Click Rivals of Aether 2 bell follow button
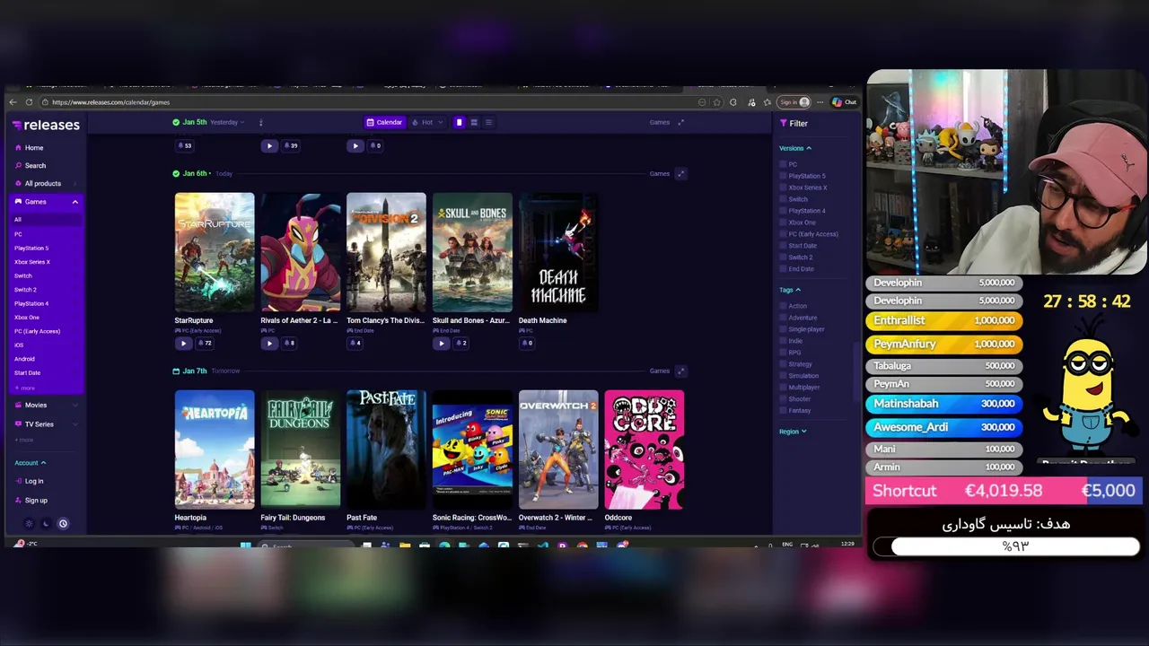 pyautogui.click(x=290, y=343)
